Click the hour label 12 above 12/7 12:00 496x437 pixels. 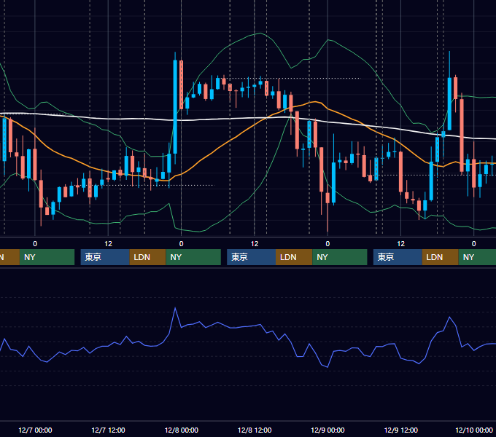pyautogui.click(x=108, y=244)
